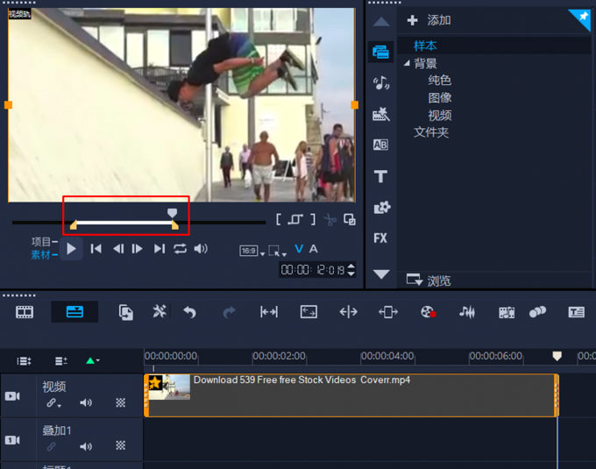Open the Media library panel icon
This screenshot has width=596, height=469.
click(x=381, y=52)
